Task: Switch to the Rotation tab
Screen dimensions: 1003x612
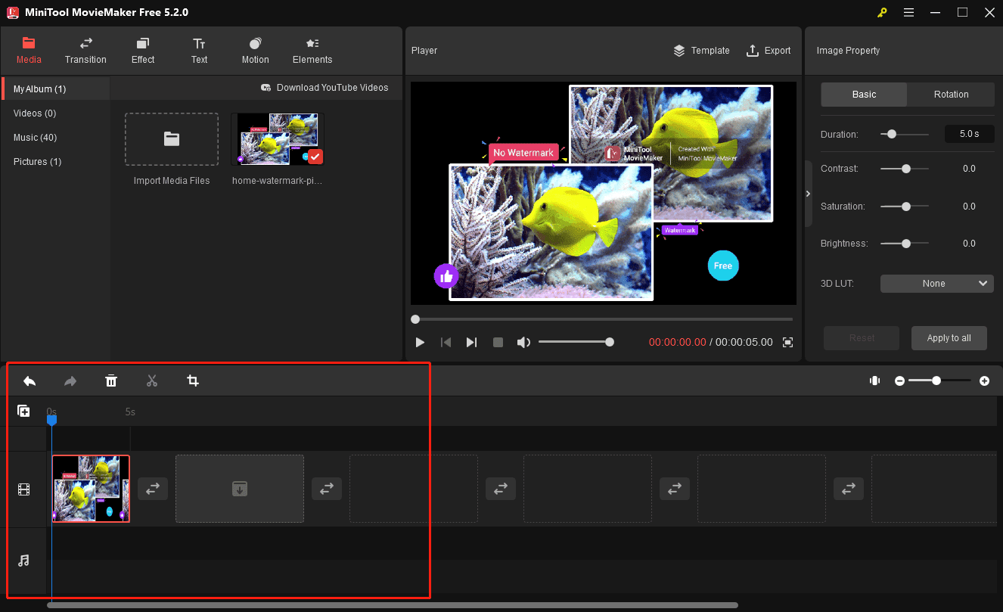Action: tap(950, 95)
